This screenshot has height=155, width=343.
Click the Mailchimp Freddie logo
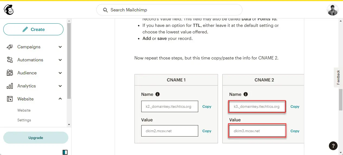(x=9, y=10)
